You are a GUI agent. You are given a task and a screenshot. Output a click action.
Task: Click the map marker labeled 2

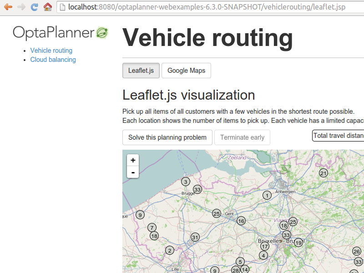[x=170, y=250]
